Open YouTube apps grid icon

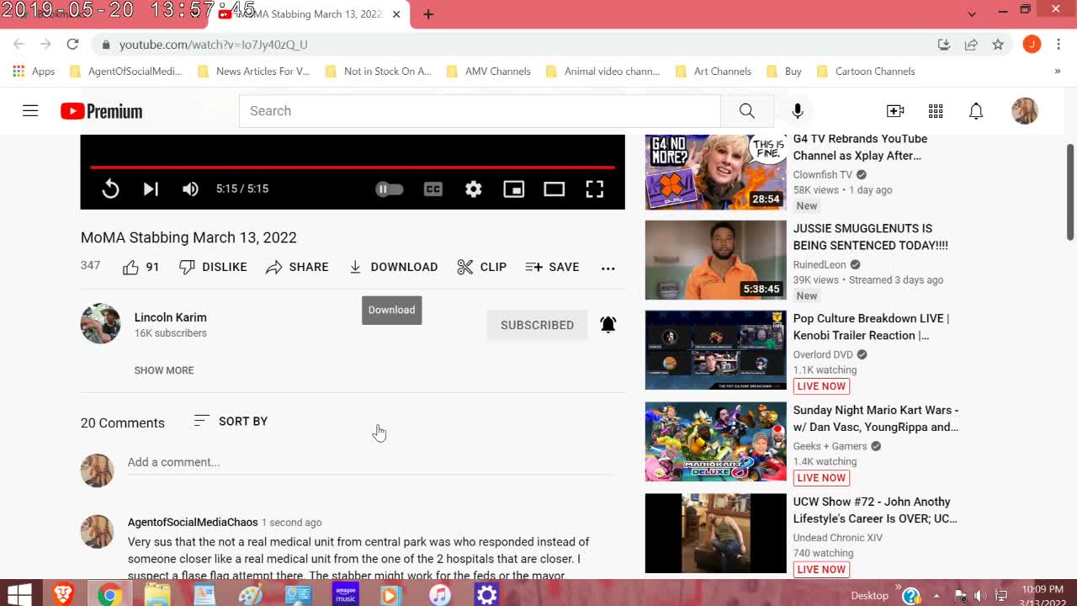point(936,111)
